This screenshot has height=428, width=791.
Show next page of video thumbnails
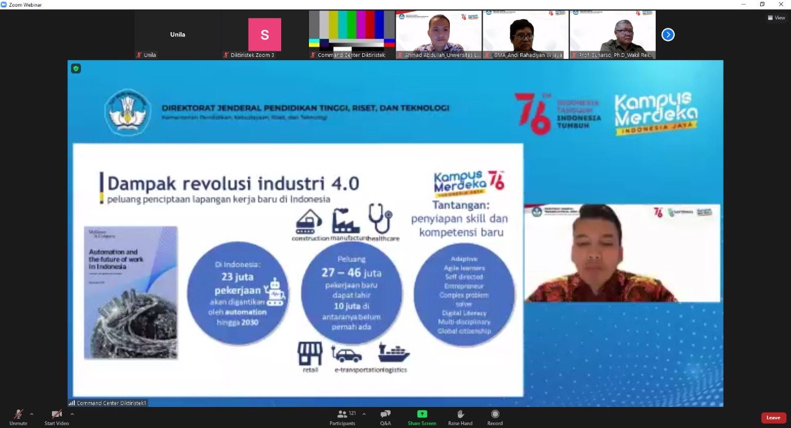click(x=668, y=35)
